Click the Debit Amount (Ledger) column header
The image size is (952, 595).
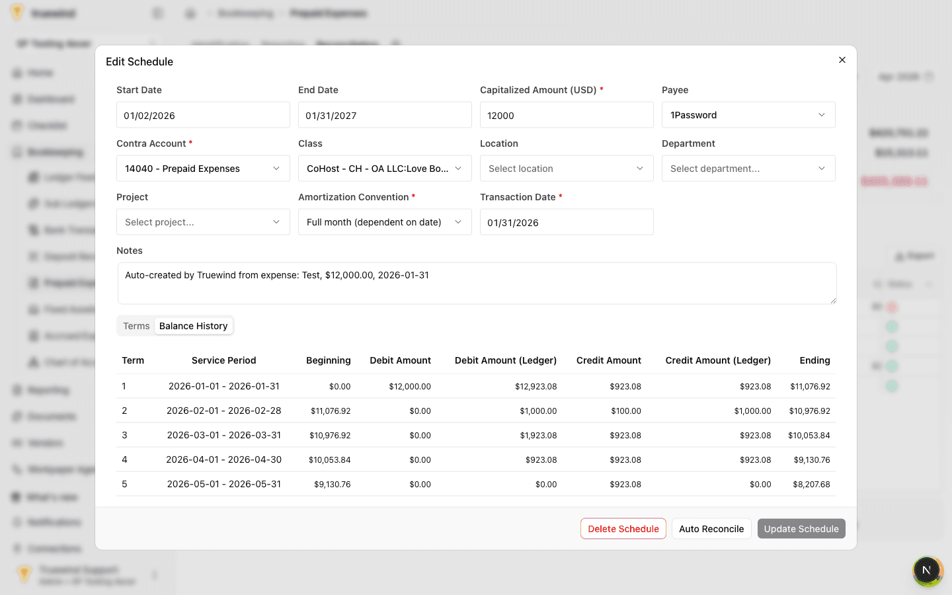(506, 360)
